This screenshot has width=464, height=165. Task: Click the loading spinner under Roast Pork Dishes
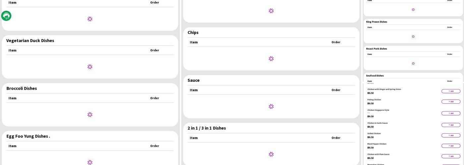pos(413,63)
